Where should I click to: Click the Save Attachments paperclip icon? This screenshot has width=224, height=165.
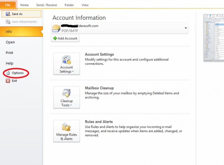pyautogui.click(x=8, y=22)
